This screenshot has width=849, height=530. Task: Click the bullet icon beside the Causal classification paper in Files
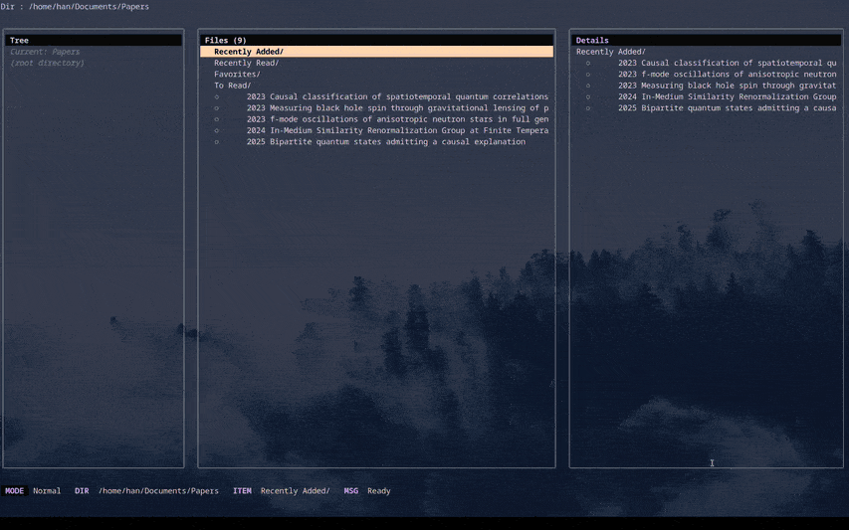point(217,97)
